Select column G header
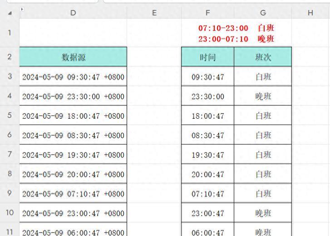This screenshot has width=330, height=236. point(263,13)
